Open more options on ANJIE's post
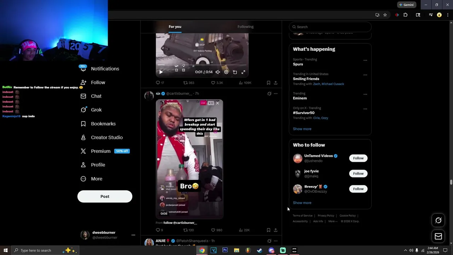Viewport: 453px width, 255px height. point(276,241)
